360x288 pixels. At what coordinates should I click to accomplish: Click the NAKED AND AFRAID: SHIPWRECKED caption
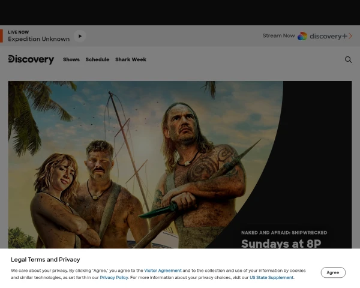[284, 233]
